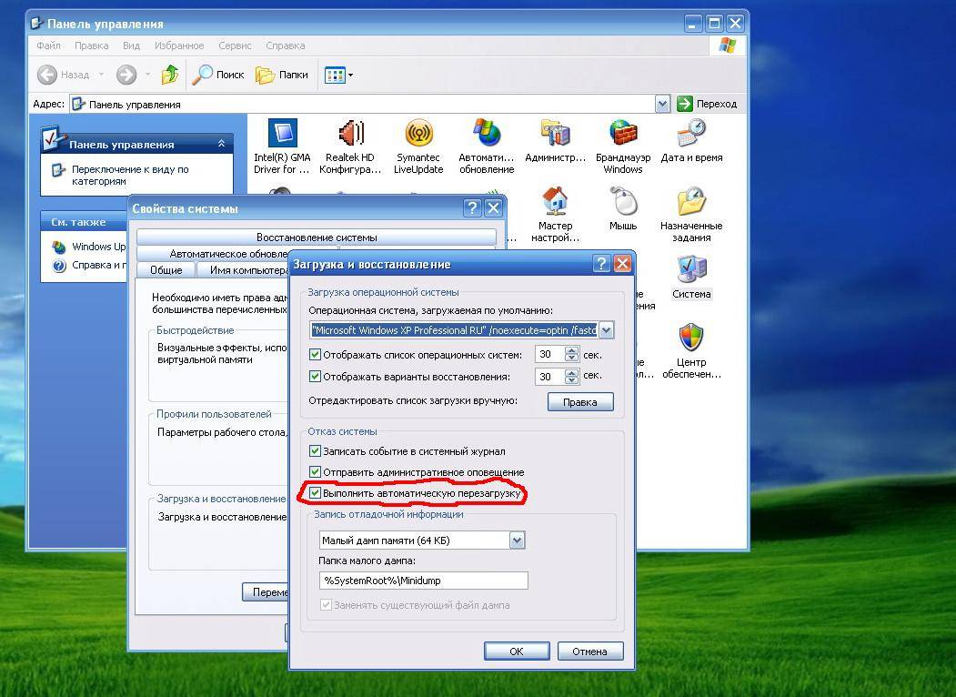Image resolution: width=956 pixels, height=697 pixels.
Task: Click the Go (Переход) button
Action: coord(708,104)
